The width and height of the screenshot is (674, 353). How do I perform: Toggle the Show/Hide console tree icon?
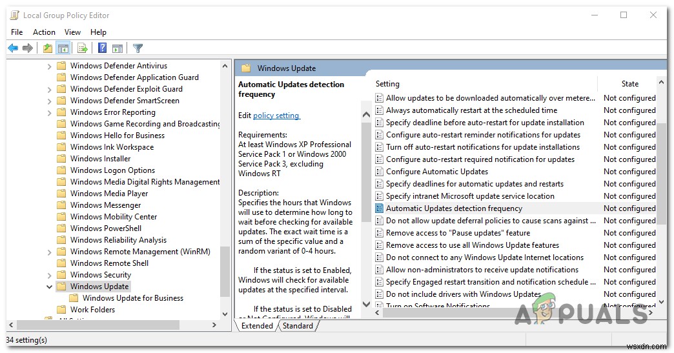pos(63,48)
